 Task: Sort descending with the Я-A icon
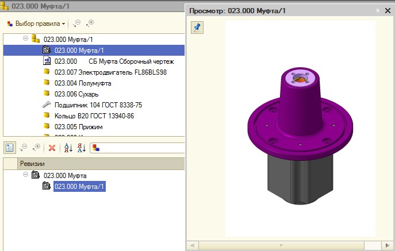[x=81, y=148]
